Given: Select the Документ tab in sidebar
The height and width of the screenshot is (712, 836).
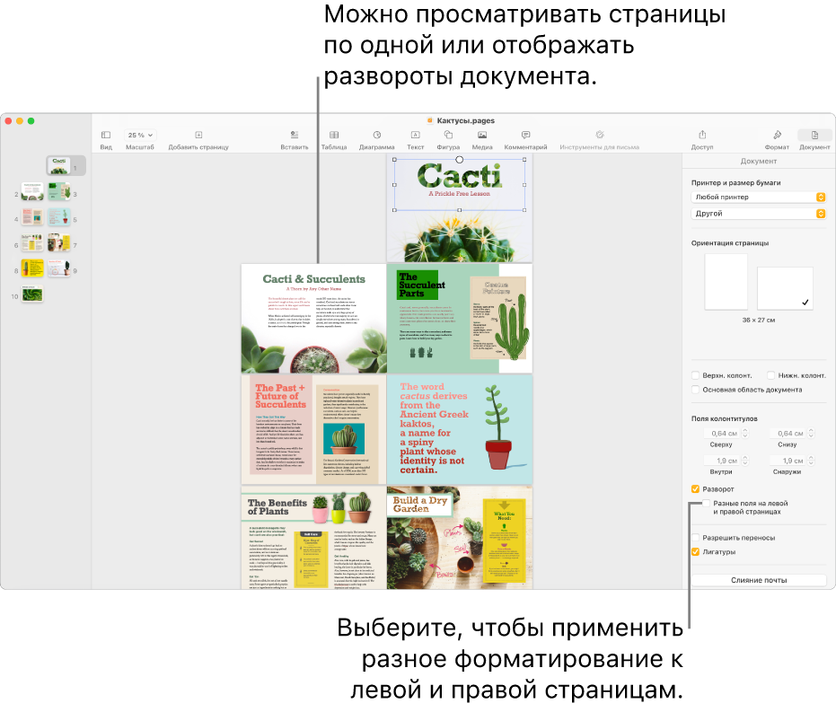Looking at the screenshot, I should 758,161.
